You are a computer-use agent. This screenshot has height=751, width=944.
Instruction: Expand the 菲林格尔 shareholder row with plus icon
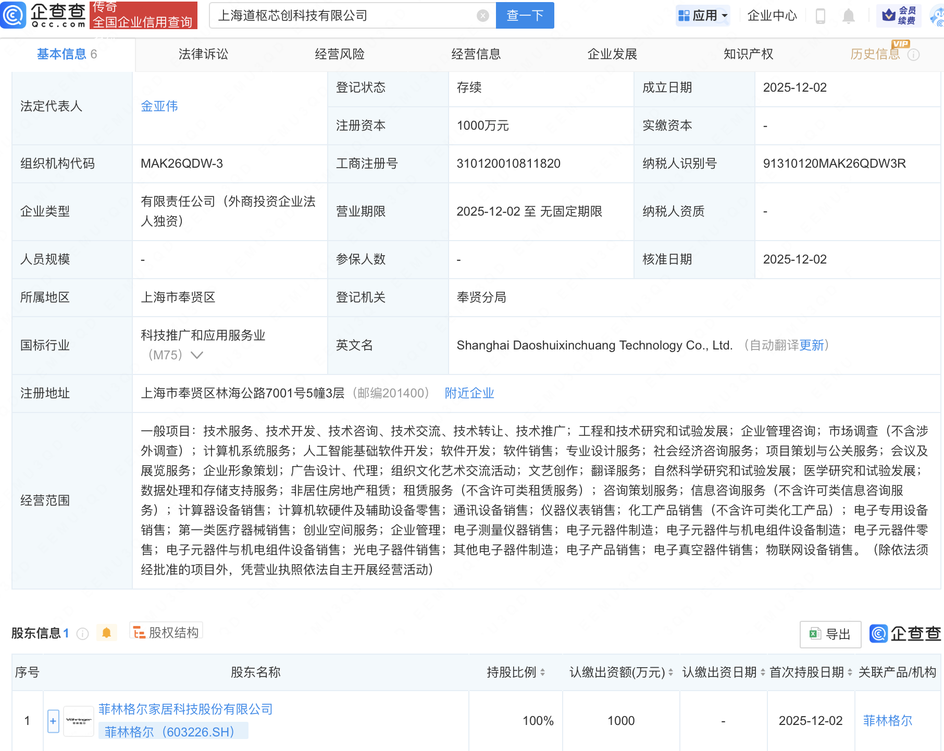(53, 720)
